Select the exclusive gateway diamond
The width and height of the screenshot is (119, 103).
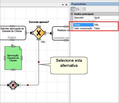coord(39,33)
